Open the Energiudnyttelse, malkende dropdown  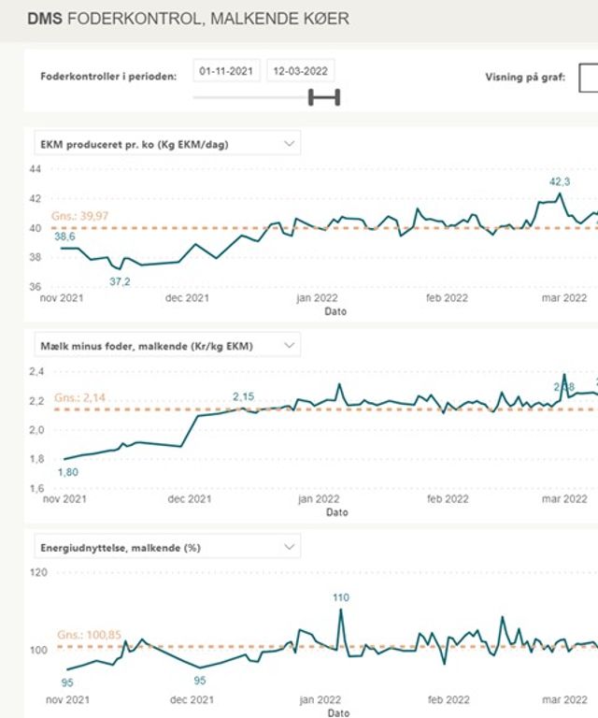tap(288, 545)
